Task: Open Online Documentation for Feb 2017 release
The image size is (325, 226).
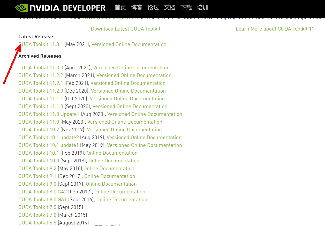Action: coord(120,192)
